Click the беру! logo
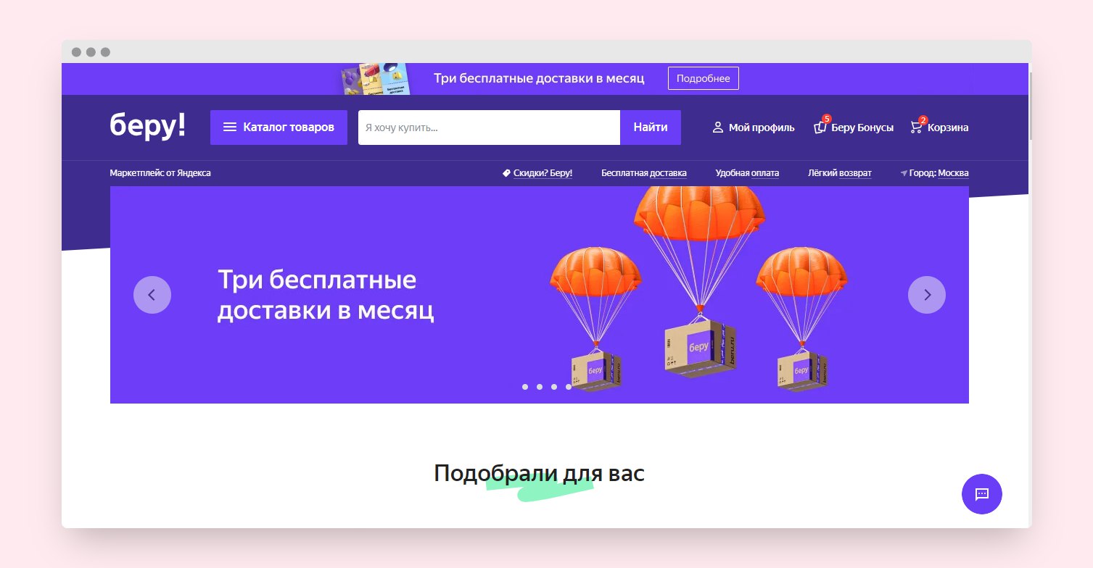 point(148,125)
